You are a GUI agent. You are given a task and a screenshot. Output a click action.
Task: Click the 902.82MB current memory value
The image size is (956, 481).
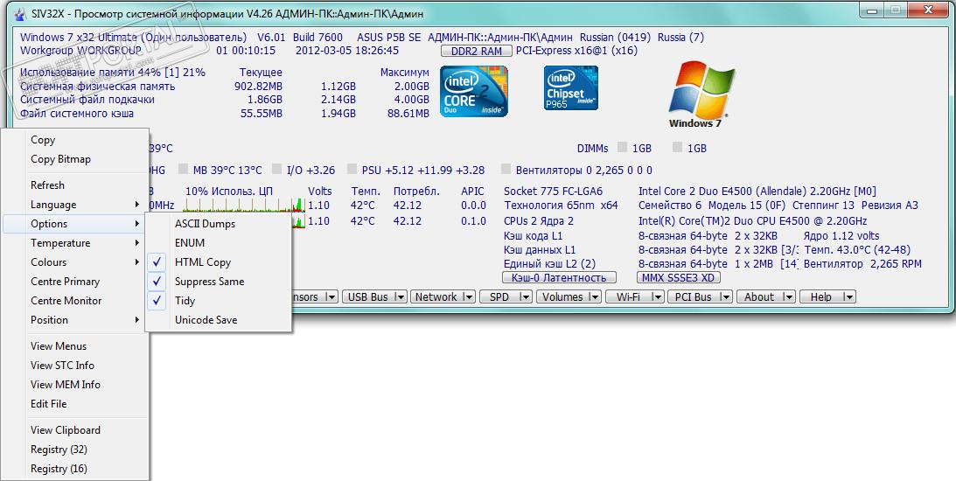point(259,86)
